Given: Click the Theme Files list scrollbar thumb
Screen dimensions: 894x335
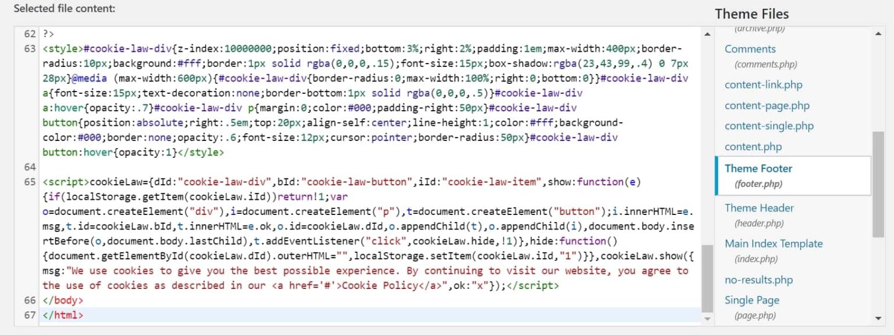Looking at the screenshot, I should 878,184.
